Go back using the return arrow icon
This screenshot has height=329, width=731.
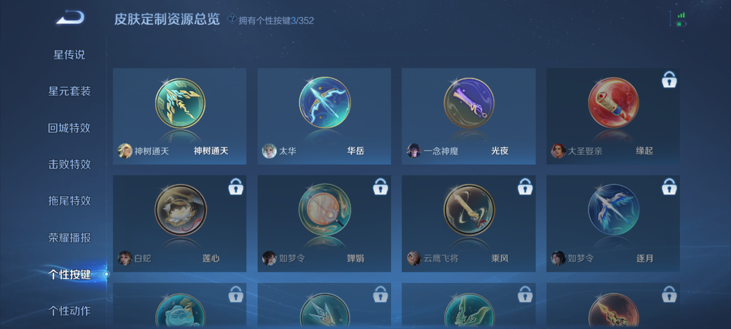70,17
